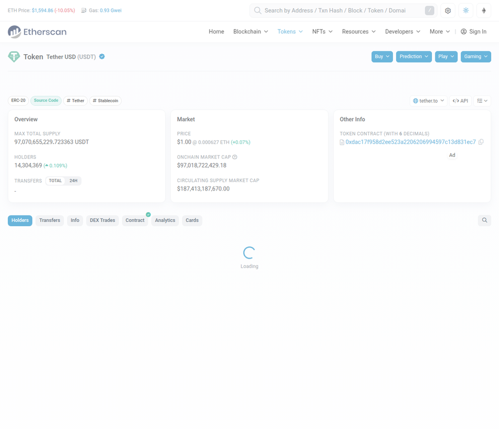Click onchain market cap $97,018,722,429.18

tap(202, 165)
